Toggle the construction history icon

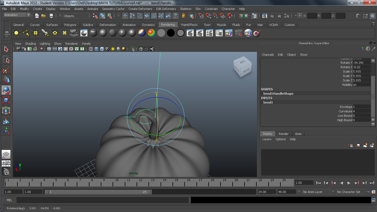click(x=254, y=16)
